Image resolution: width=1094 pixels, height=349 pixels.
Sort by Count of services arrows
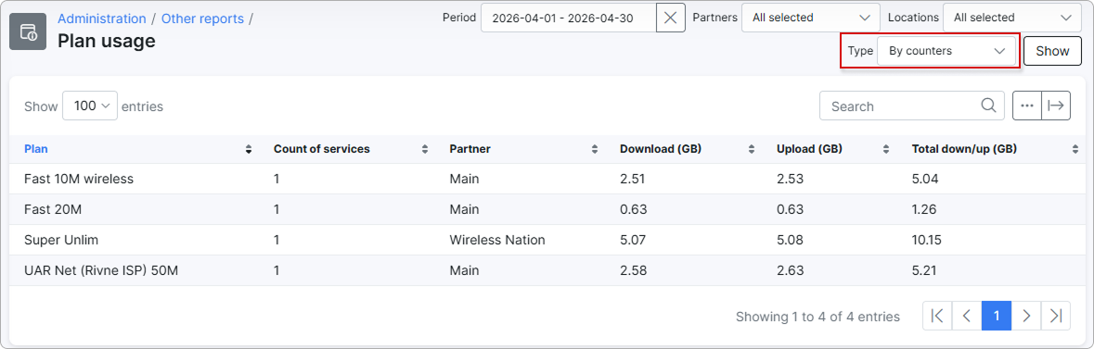(425, 149)
